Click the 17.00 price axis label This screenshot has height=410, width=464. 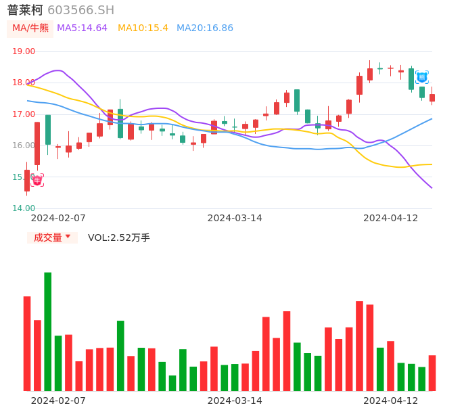coord(24,114)
